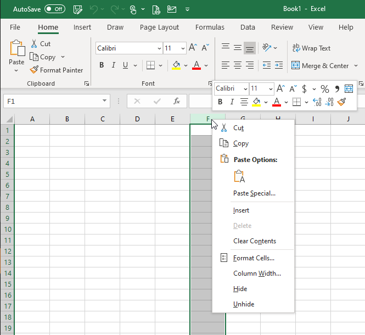Click the Increase Font Size icon in the ribbon
365x335 pixels.
click(193, 48)
